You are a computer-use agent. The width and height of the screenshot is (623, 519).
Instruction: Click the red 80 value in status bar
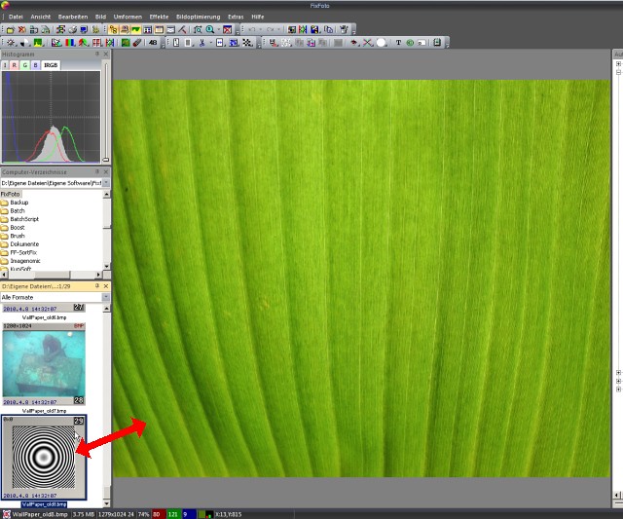tap(157, 515)
